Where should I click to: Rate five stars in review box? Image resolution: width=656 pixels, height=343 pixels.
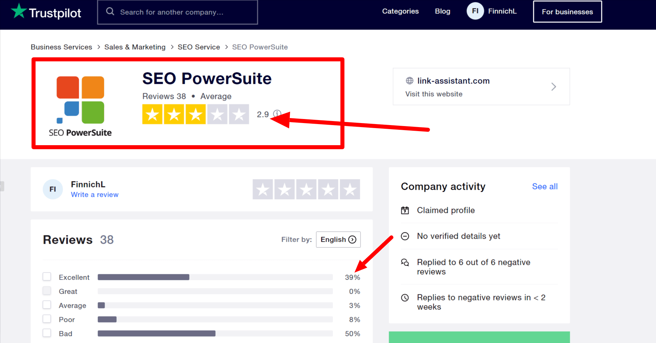tap(350, 189)
